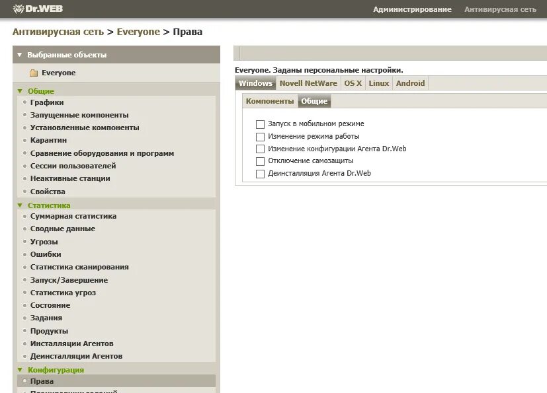The height and width of the screenshot is (393, 547).
Task: View Сессии пользователей
Action: coord(73,166)
